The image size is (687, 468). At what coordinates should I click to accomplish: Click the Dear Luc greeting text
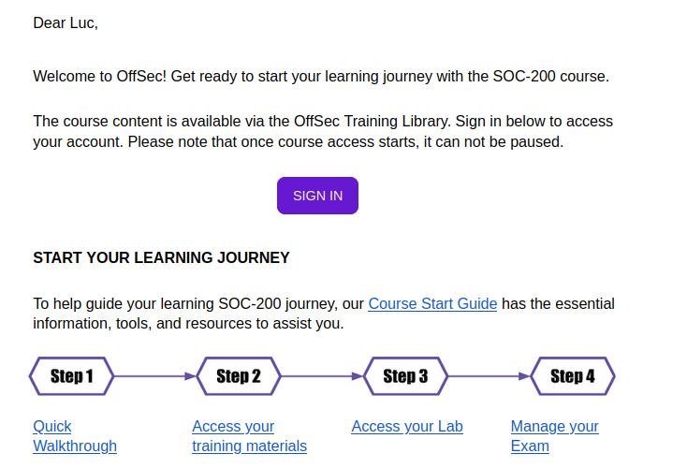(66, 22)
